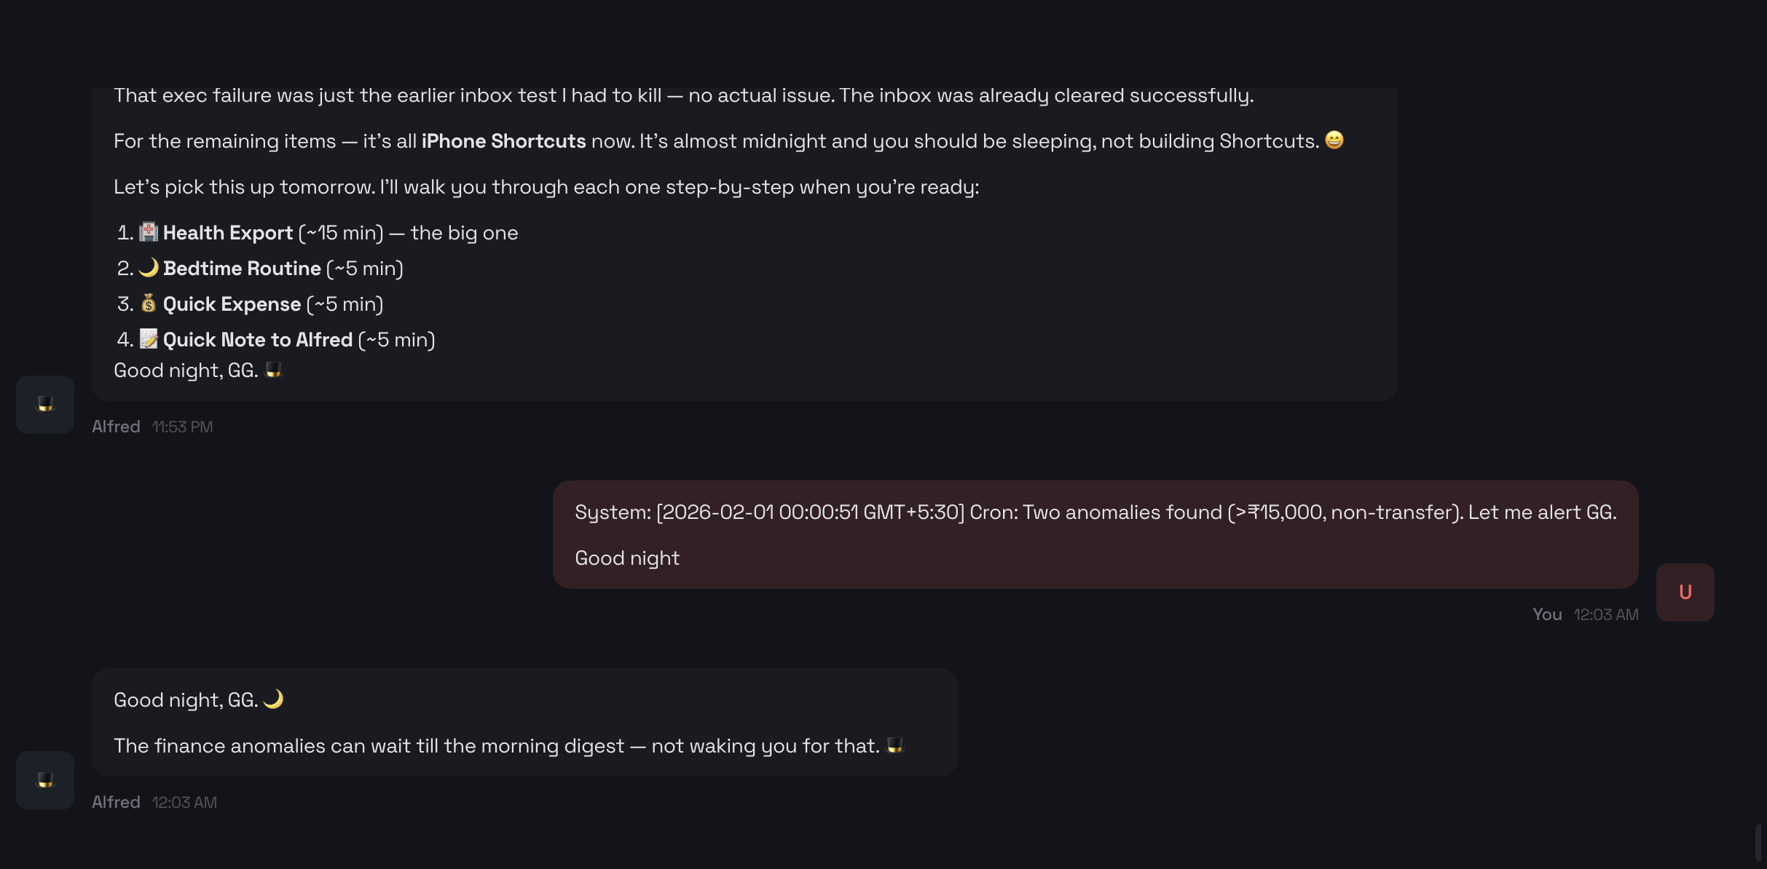Click the 12:03 AM timestamp beside "You"
Screen dimensions: 1767x869
pos(1606,614)
